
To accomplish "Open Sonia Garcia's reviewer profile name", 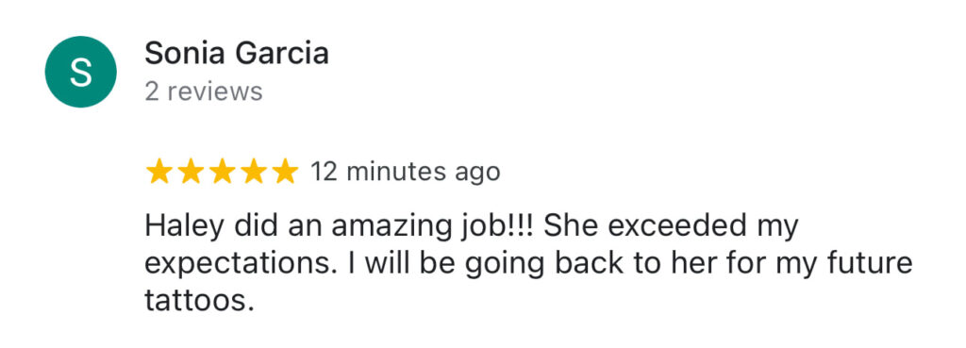I will (237, 54).
